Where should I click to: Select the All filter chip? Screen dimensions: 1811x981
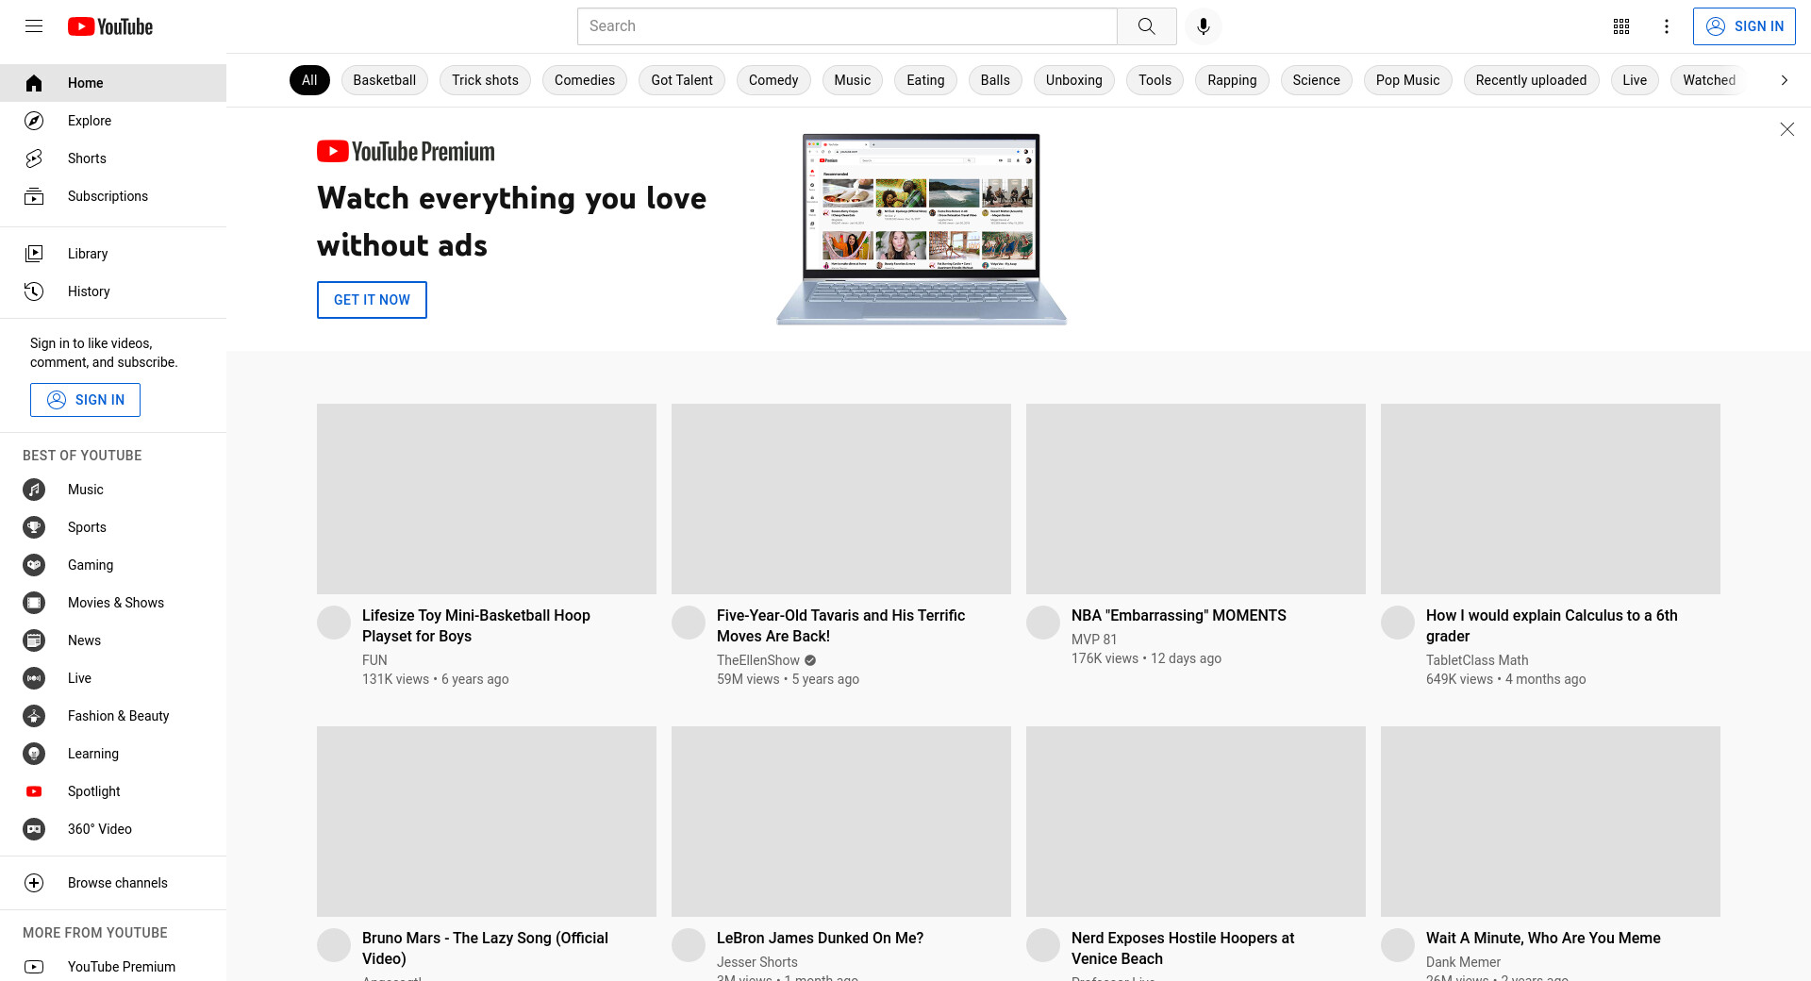pyautogui.click(x=309, y=80)
